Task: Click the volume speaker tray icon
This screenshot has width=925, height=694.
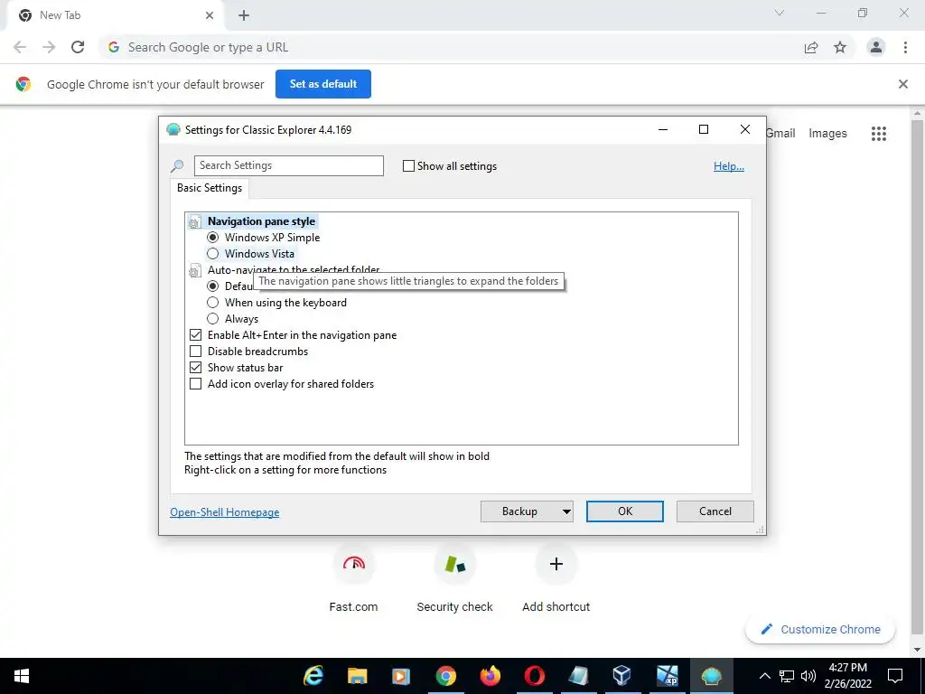Action: [808, 676]
